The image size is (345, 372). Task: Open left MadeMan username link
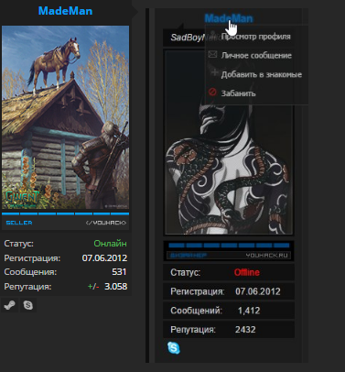pyautogui.click(x=65, y=11)
